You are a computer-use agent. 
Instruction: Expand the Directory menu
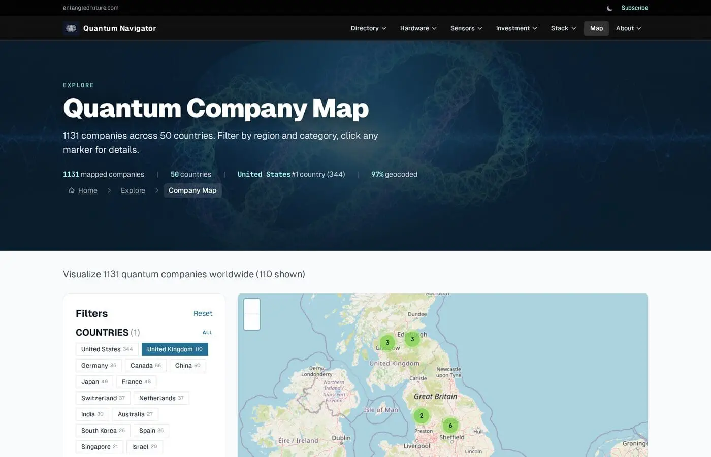point(368,28)
